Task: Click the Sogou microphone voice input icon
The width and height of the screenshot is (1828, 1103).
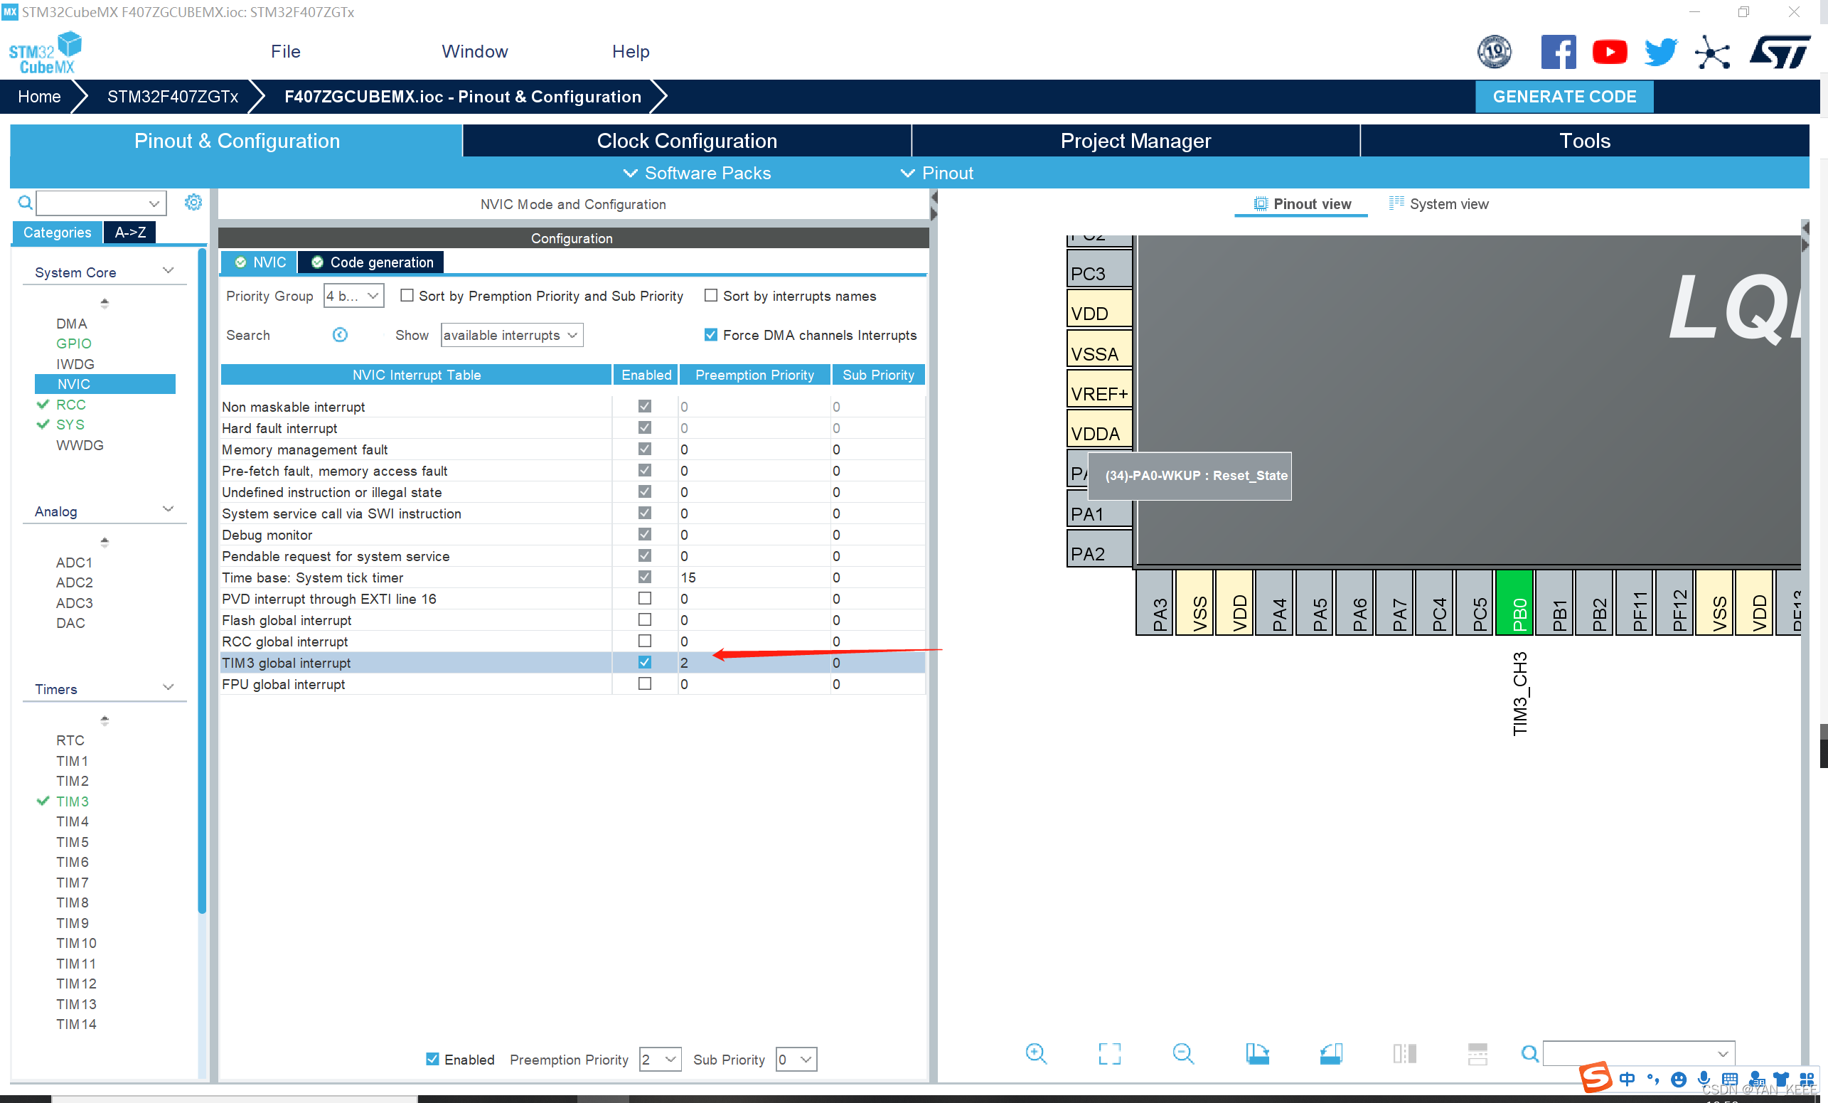Action: 1704,1080
